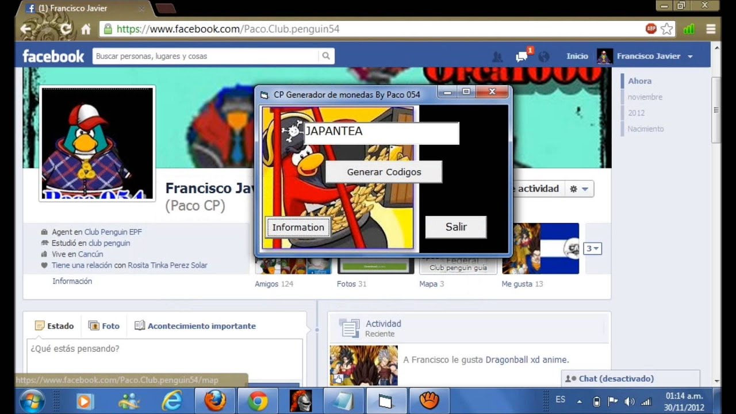Open Dragonball xd anime link
Image resolution: width=736 pixels, height=414 pixels.
click(x=527, y=360)
